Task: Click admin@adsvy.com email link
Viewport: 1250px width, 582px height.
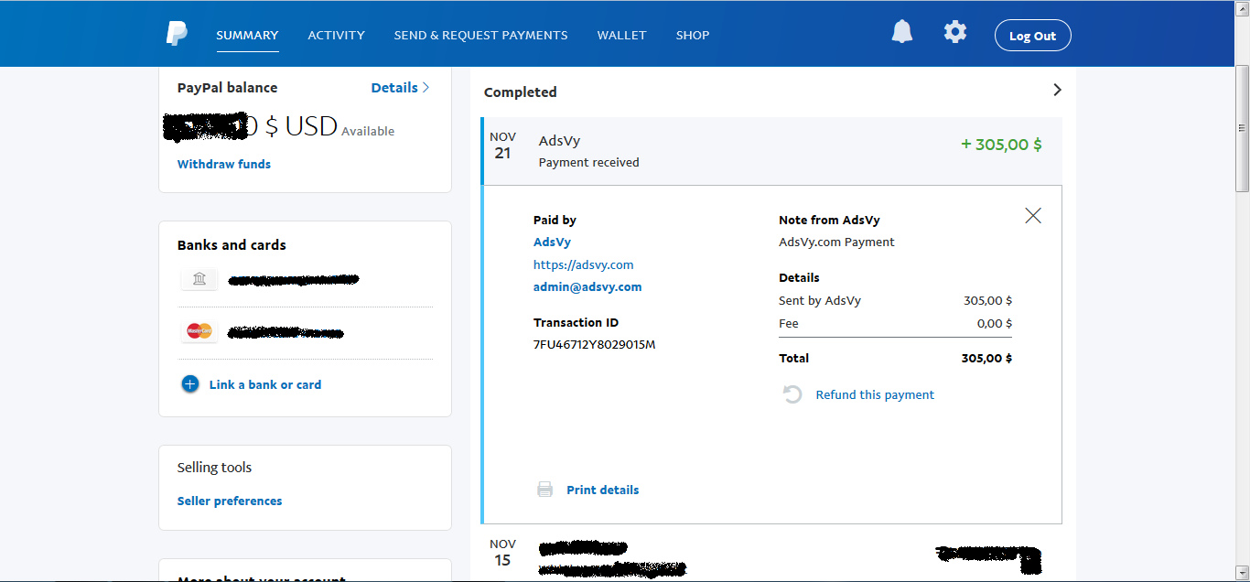Action: point(587,286)
